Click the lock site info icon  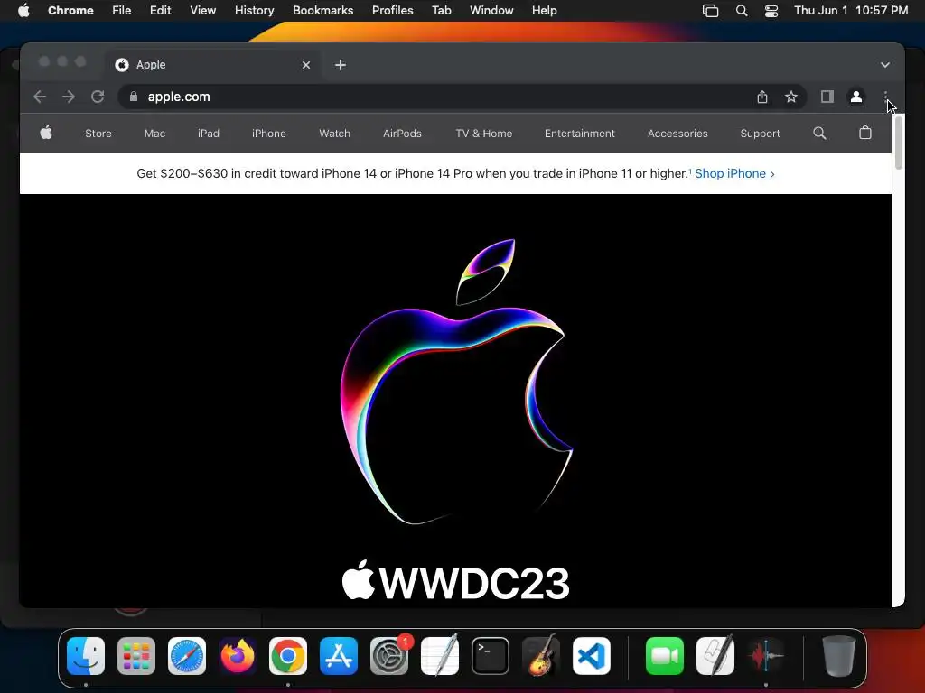pos(134,97)
